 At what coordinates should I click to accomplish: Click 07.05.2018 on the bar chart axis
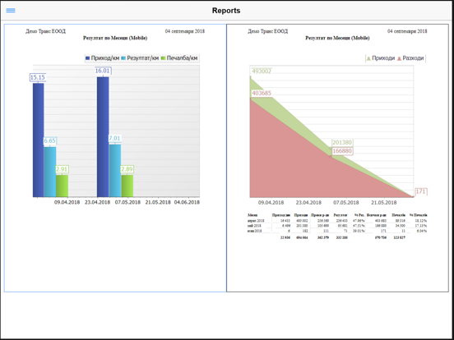click(x=127, y=202)
